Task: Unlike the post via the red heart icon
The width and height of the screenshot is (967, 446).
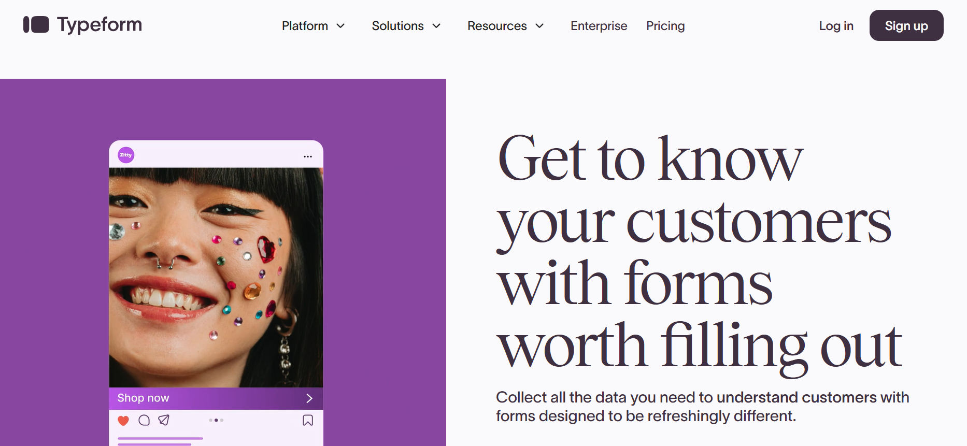Action: click(x=123, y=420)
